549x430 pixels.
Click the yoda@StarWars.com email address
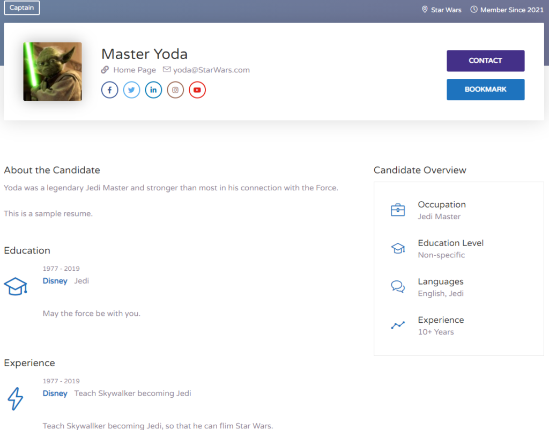(211, 70)
